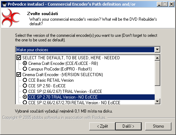Minimize the installer wizard window
The image size is (176, 135).
(159, 4)
